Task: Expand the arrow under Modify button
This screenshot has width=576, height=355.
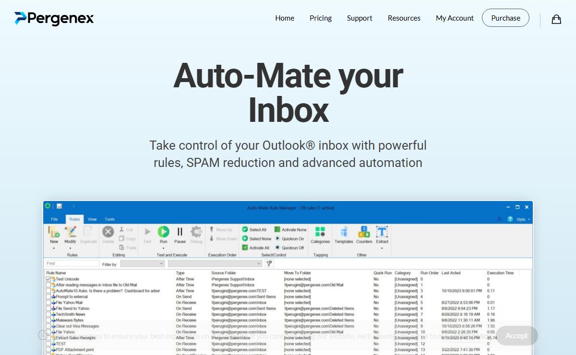Action: coord(71,248)
